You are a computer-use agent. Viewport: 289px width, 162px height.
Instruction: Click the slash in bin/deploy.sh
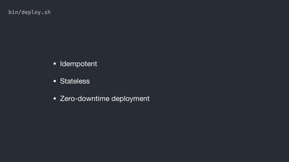[x=20, y=12]
